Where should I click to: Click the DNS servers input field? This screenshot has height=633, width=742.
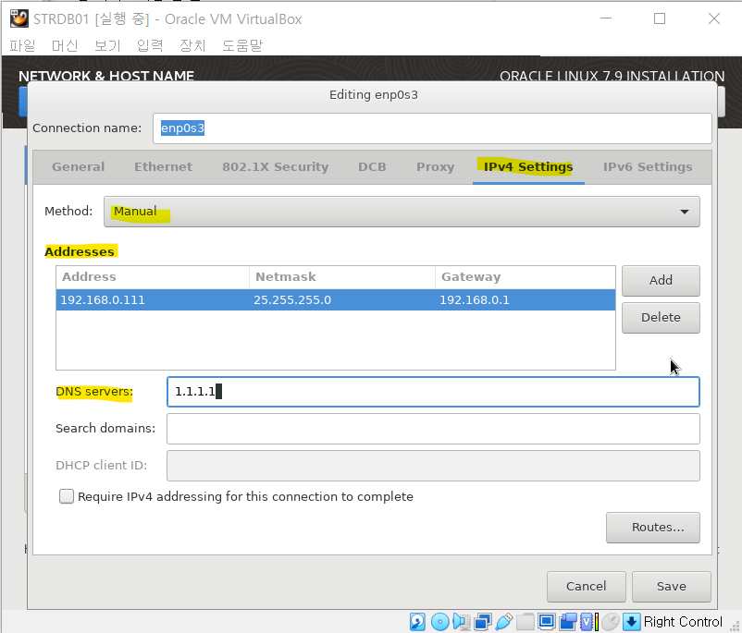click(x=433, y=392)
